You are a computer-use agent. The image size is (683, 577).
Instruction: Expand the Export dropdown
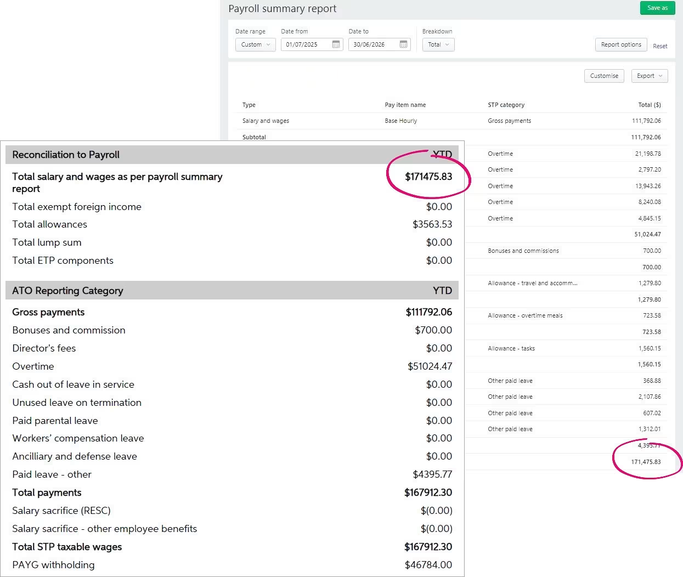tap(650, 76)
